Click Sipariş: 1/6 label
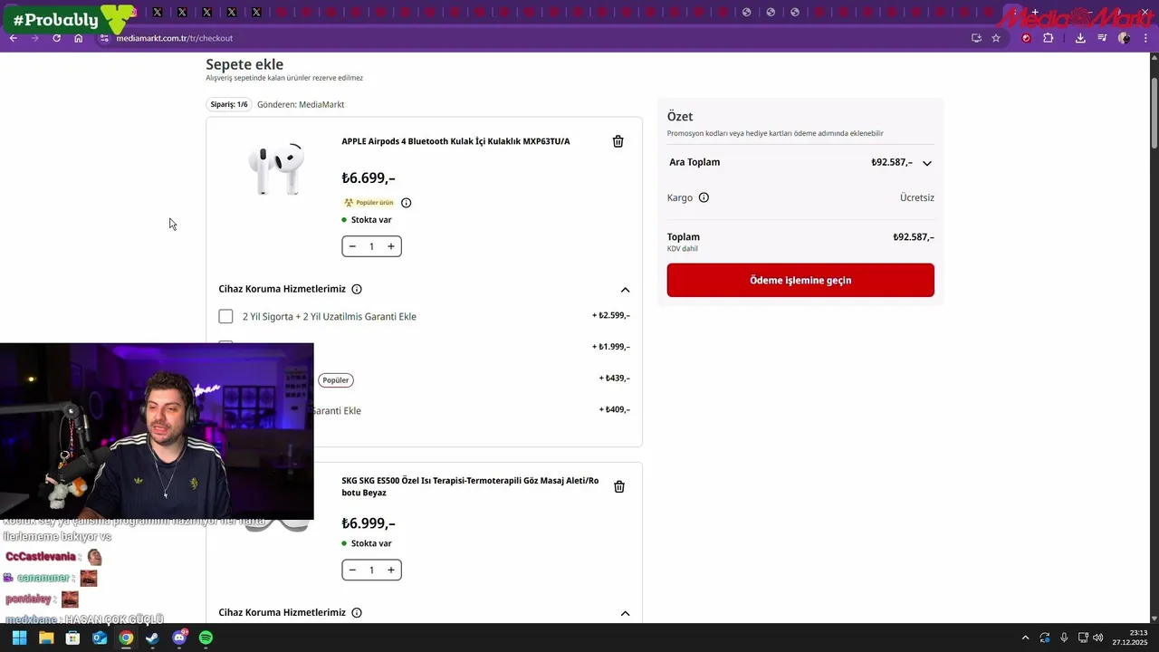This screenshot has width=1159, height=652. pyautogui.click(x=229, y=104)
